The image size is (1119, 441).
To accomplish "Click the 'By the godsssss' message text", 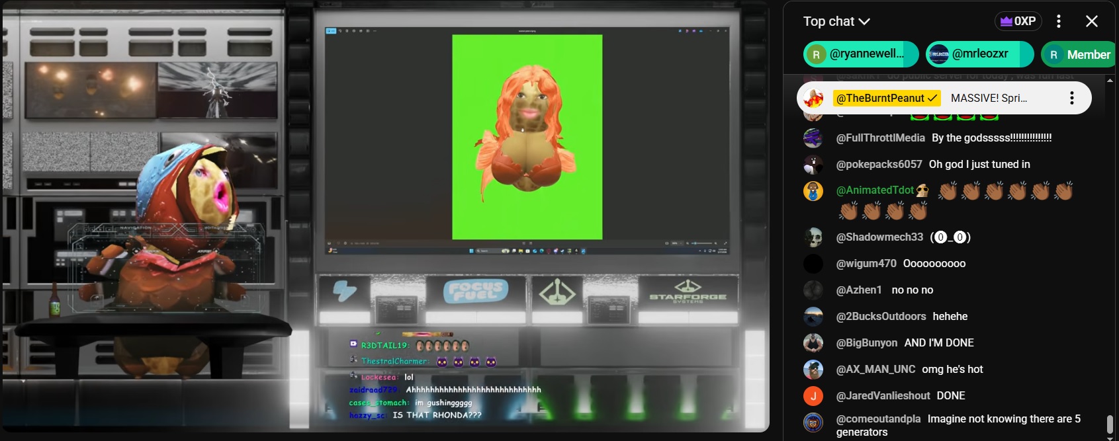I will (x=991, y=138).
